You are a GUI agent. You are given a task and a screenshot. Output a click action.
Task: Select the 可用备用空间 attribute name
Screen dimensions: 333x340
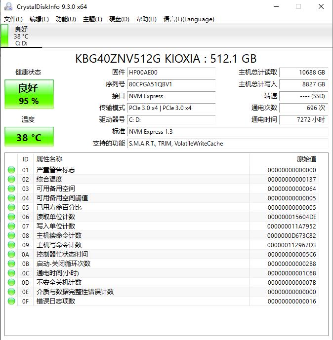point(56,189)
